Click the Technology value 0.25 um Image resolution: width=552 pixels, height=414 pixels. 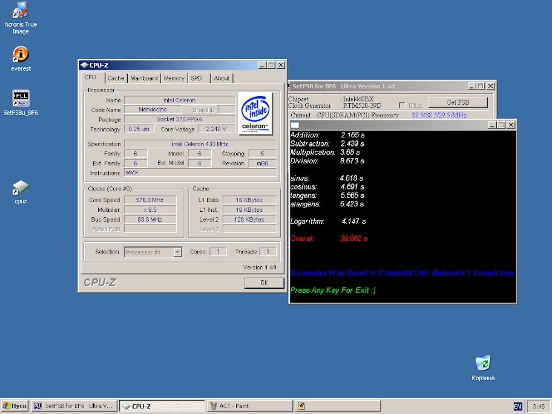click(139, 129)
